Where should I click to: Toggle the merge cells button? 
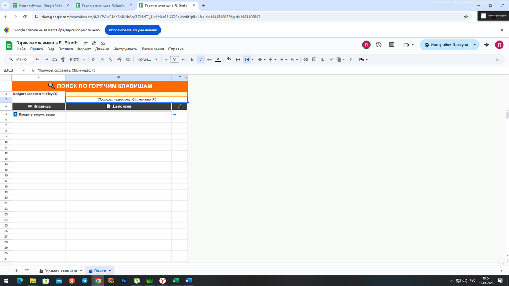246,59
